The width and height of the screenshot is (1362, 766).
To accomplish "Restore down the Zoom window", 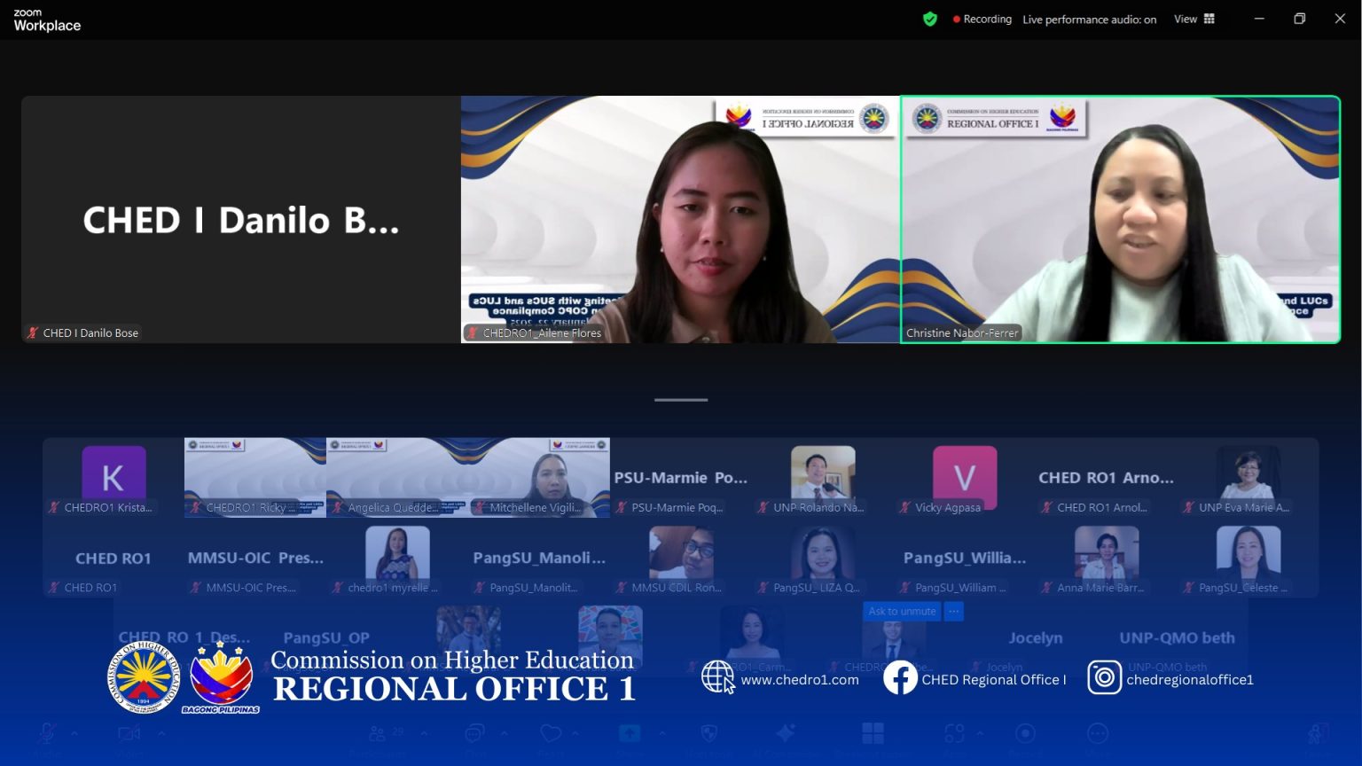I will pyautogui.click(x=1299, y=19).
